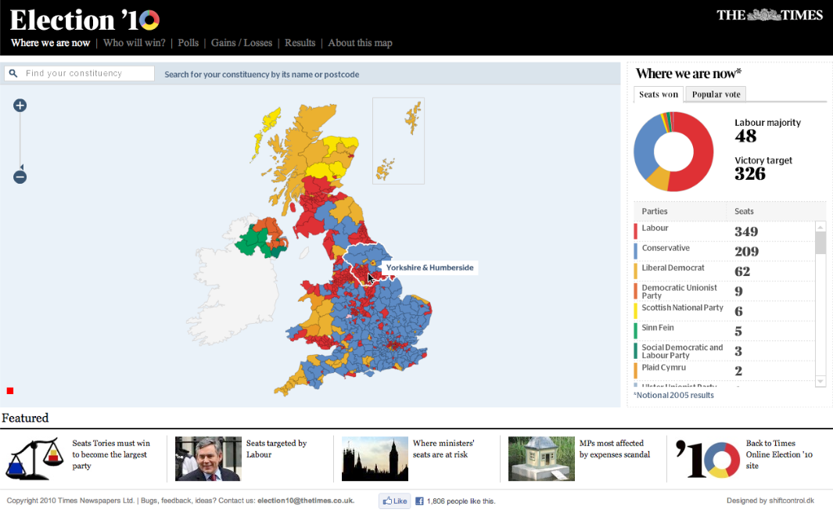Open the Where we are now menu

click(51, 43)
